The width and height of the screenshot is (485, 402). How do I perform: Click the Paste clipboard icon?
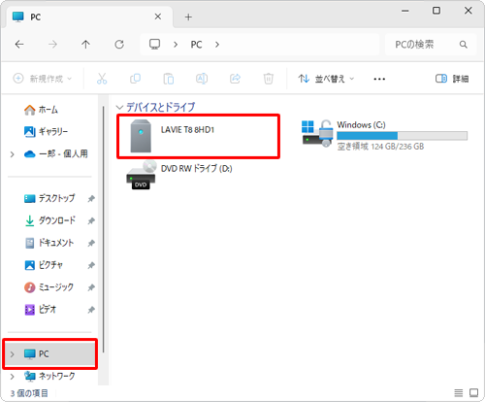(169, 79)
